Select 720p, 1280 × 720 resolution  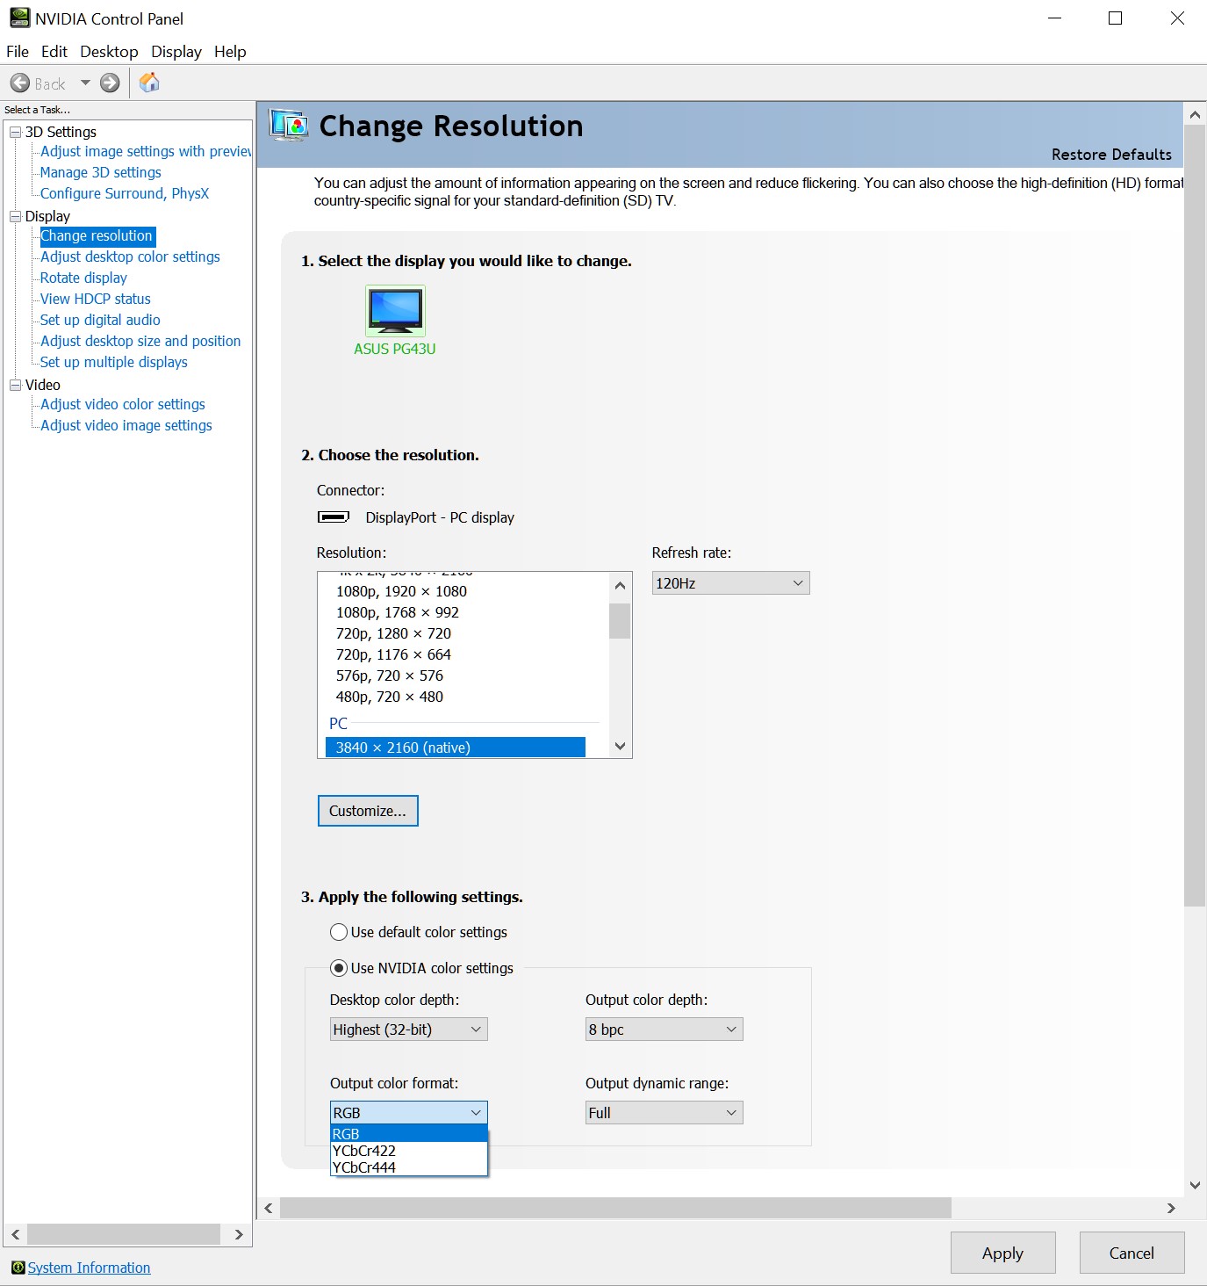click(393, 633)
